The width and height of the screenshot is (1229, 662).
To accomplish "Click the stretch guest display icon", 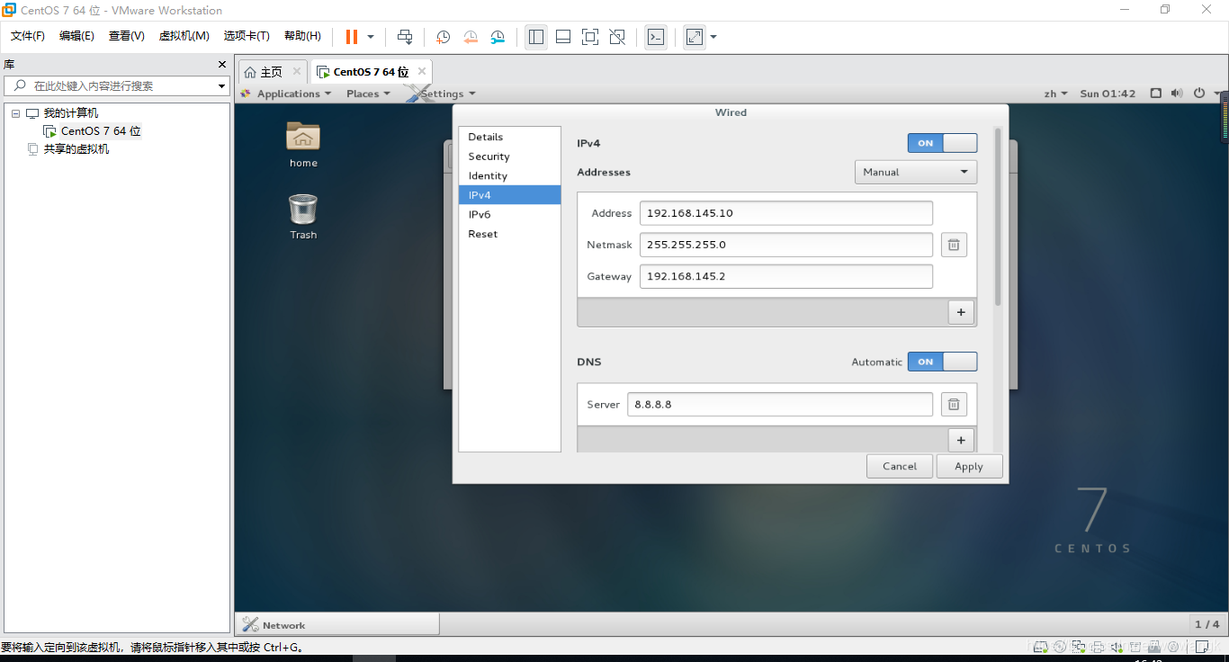I will pyautogui.click(x=695, y=37).
